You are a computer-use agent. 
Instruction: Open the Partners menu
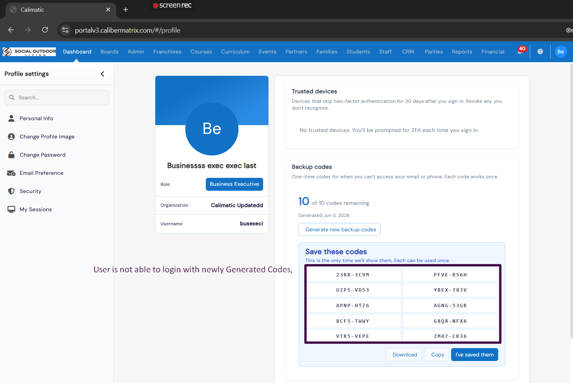coord(296,52)
